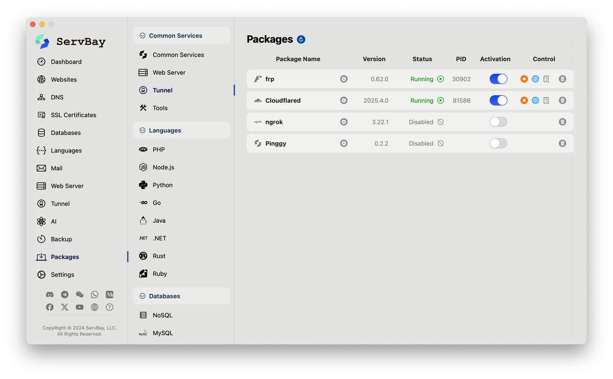Refresh the Packages list
The image size is (613, 379).
[x=301, y=39]
